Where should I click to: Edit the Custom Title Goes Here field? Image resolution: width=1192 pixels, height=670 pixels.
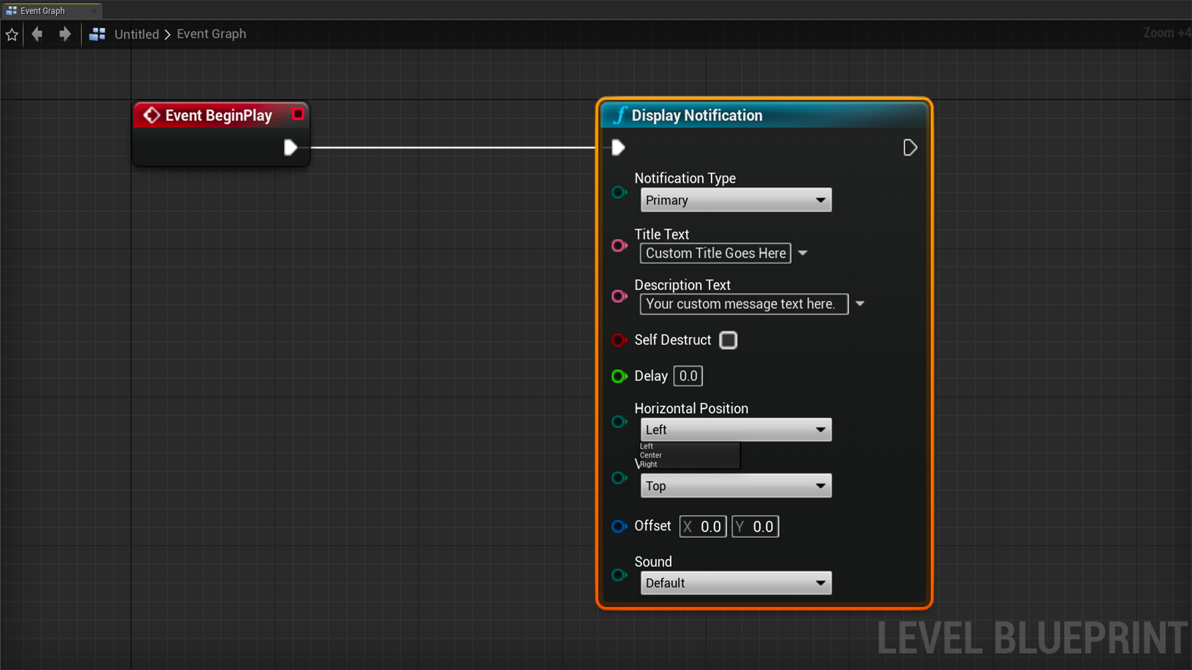coord(715,253)
